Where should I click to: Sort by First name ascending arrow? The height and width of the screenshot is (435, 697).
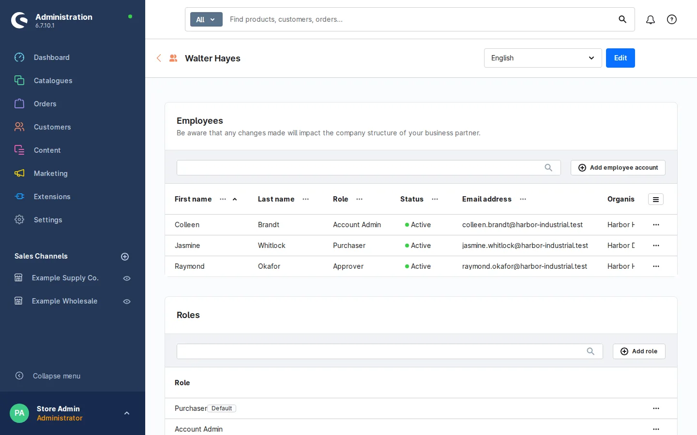(235, 199)
